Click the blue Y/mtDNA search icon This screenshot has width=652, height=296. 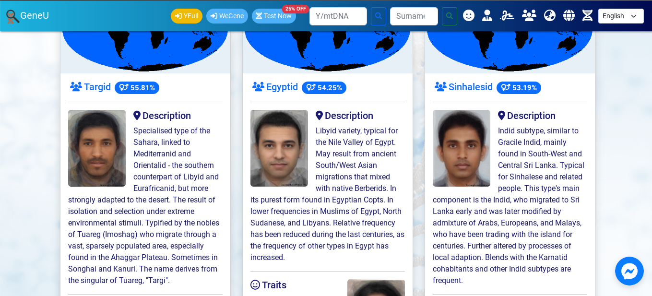pos(379,16)
